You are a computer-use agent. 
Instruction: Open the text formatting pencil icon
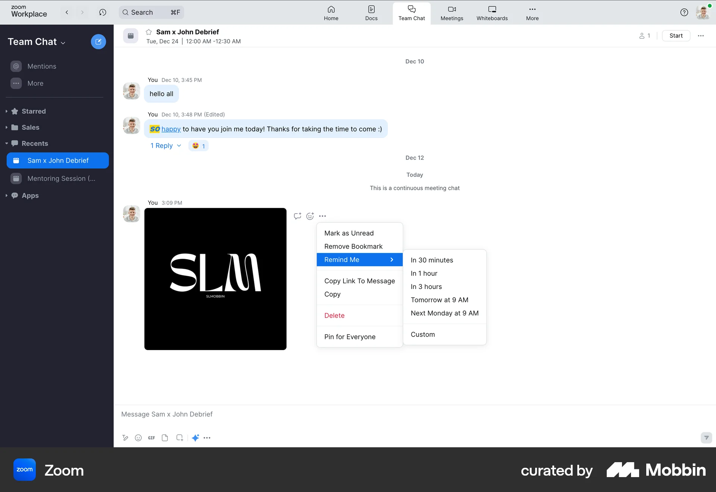[125, 438]
